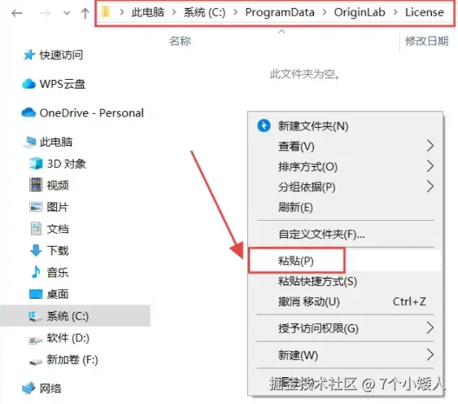Open WPS云盘 in the sidebar
Image resolution: width=458 pixels, height=404 pixels.
pos(62,84)
